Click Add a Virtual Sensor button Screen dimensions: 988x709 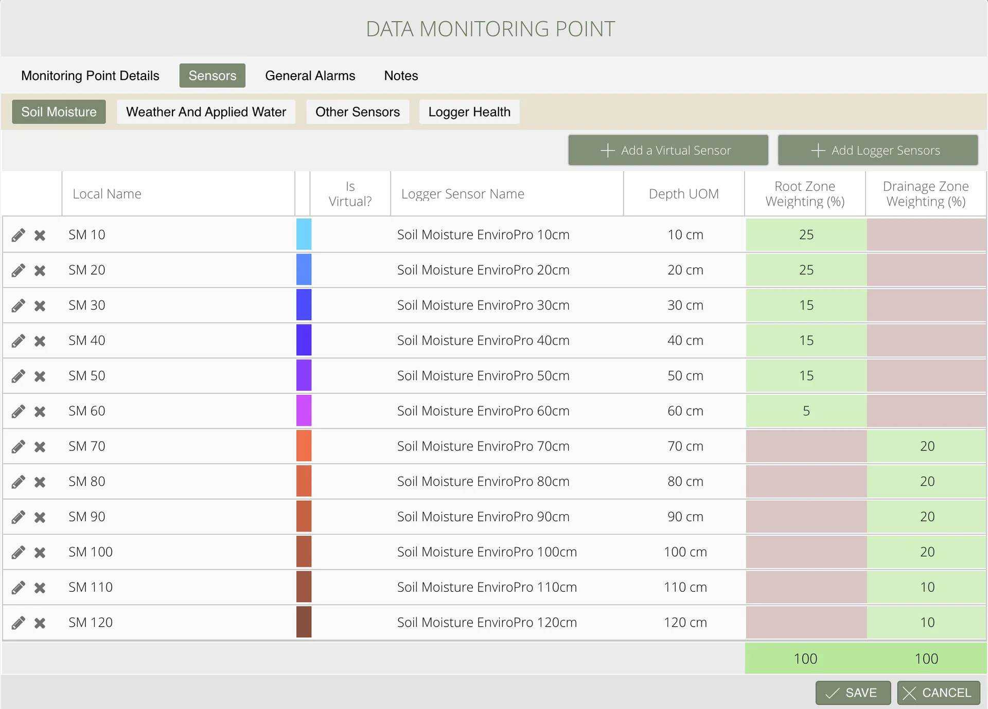pyautogui.click(x=668, y=150)
